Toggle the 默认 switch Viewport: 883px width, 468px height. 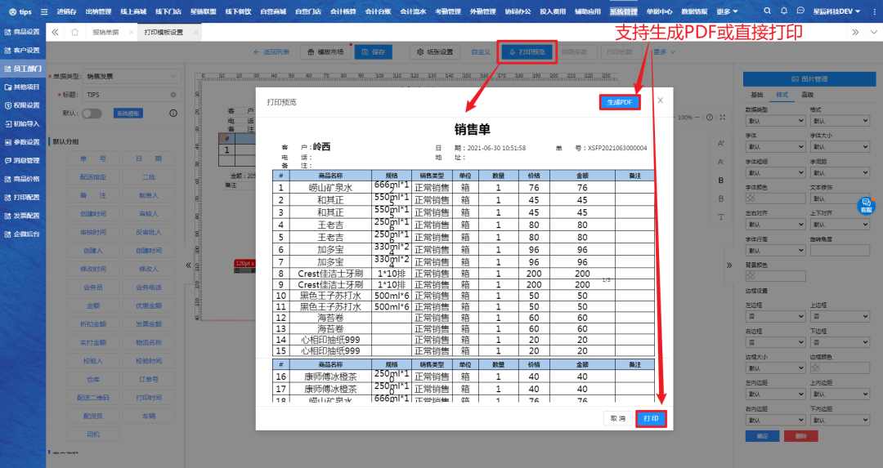click(x=92, y=114)
